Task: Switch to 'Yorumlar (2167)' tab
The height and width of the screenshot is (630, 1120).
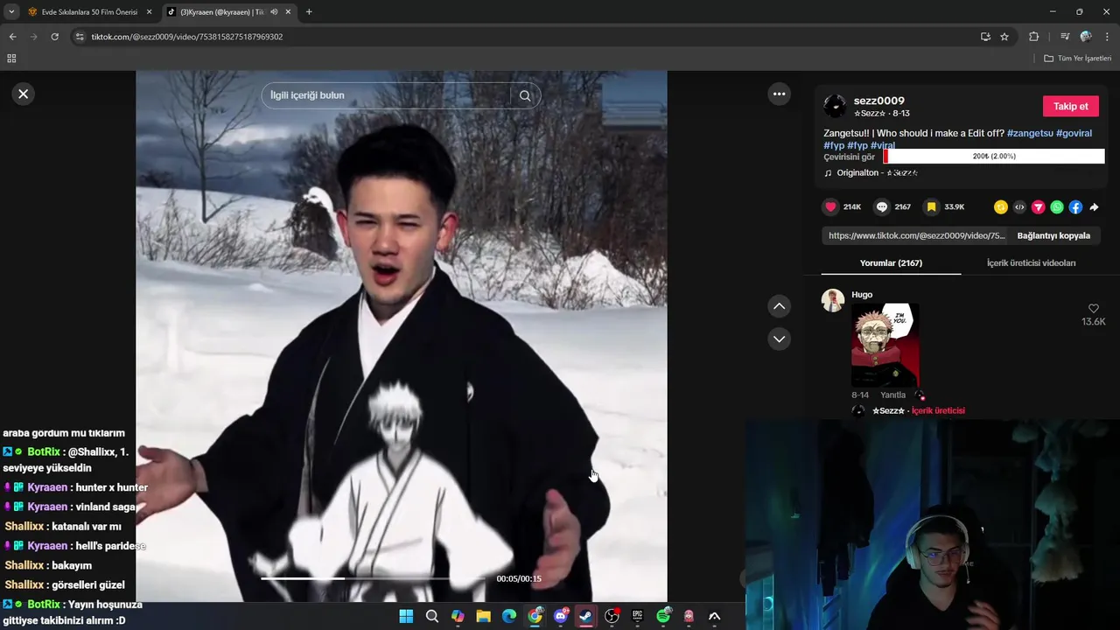Action: 891,262
